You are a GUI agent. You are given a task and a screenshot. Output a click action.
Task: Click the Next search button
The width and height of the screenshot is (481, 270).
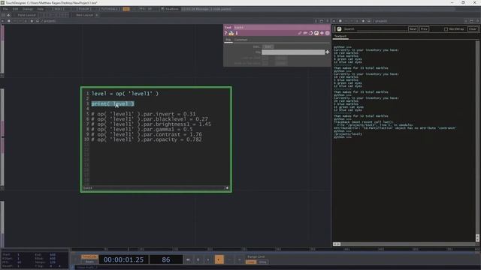pos(413,29)
